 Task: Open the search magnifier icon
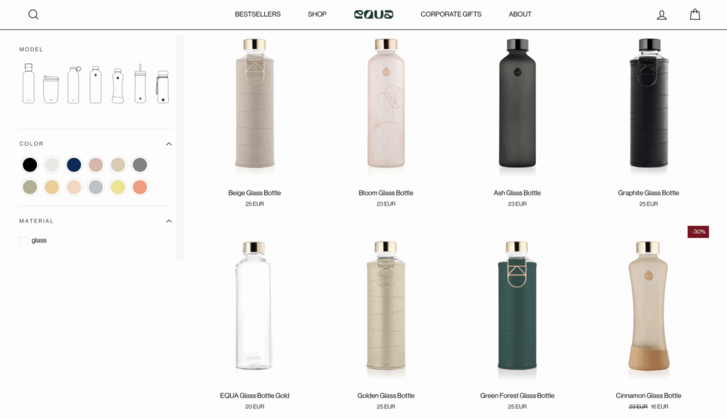(x=33, y=14)
